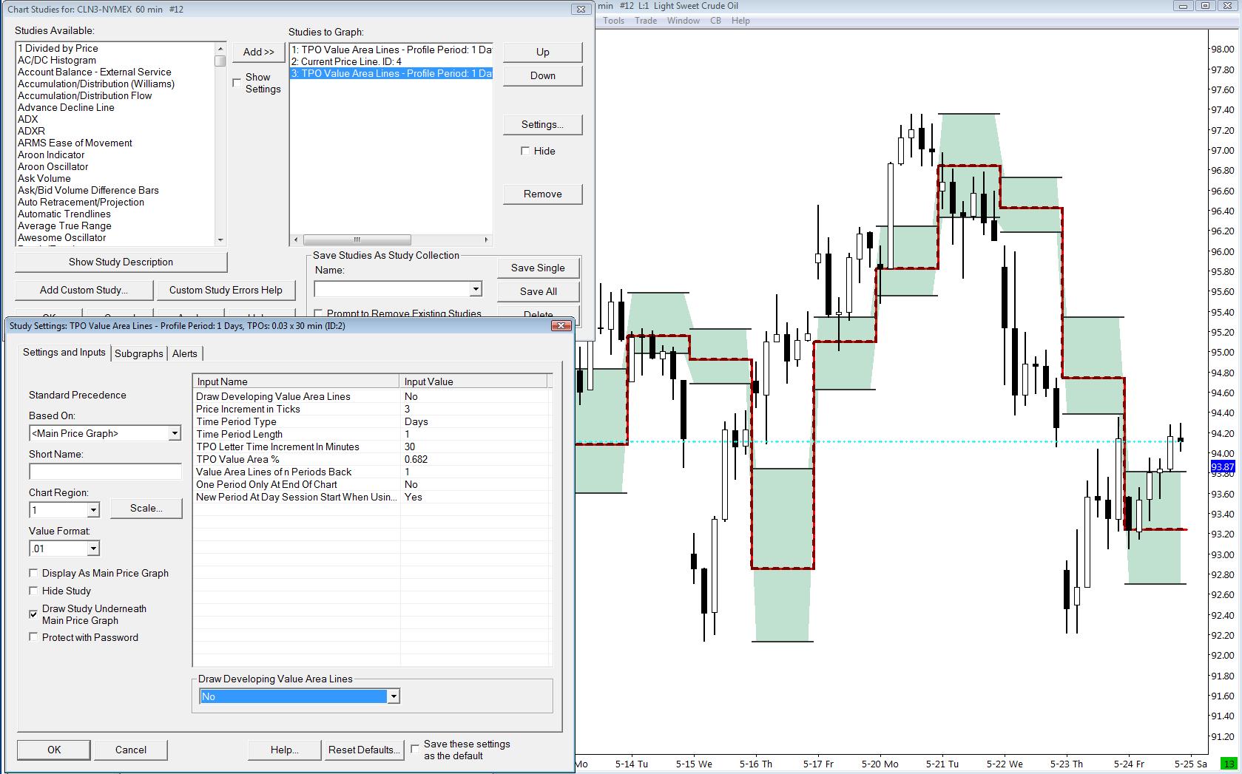This screenshot has width=1242, height=774.
Task: Confirm Study Settings with OK
Action: point(54,750)
